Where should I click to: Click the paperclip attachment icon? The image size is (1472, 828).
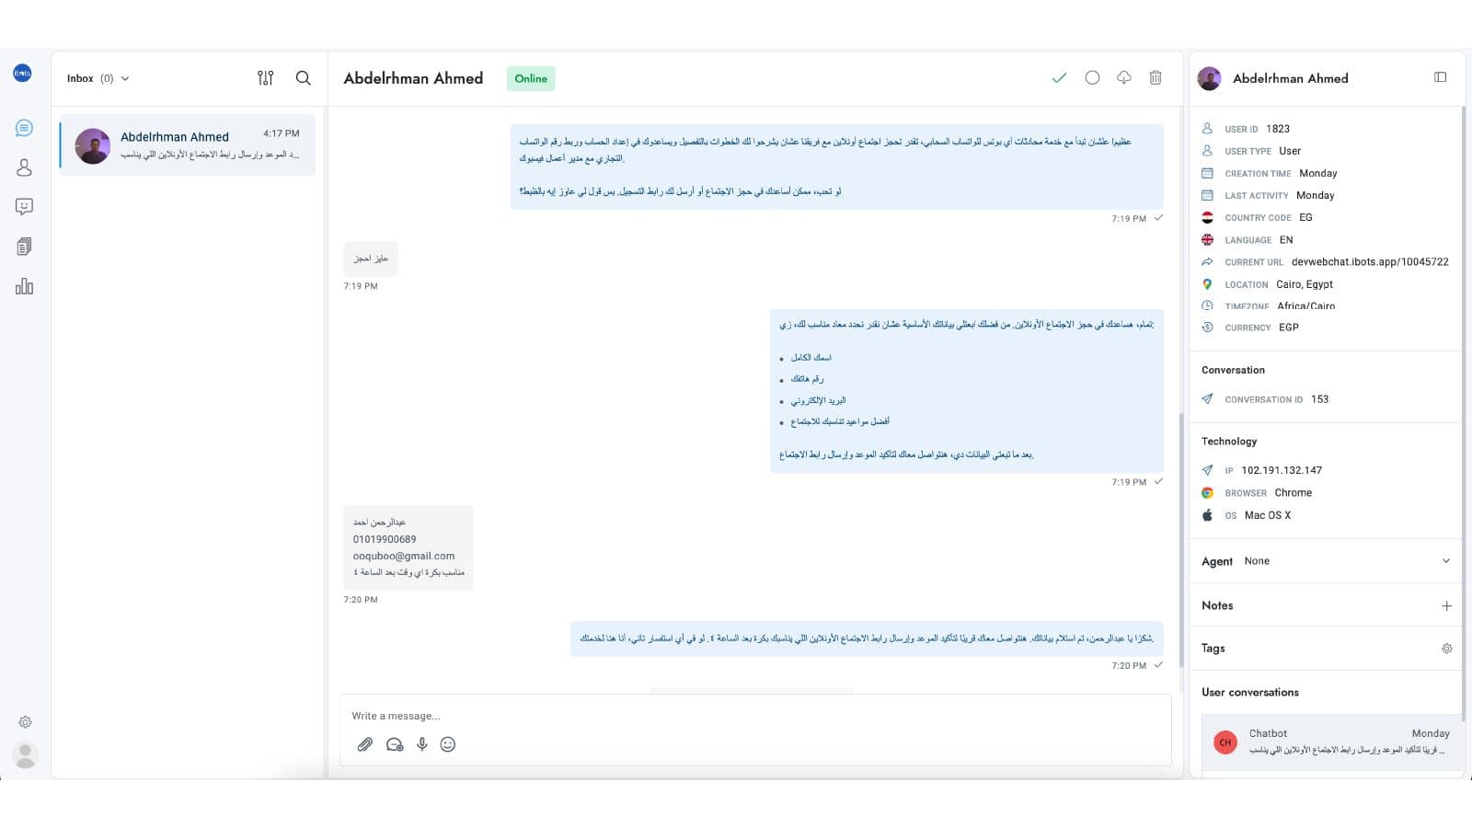365,744
